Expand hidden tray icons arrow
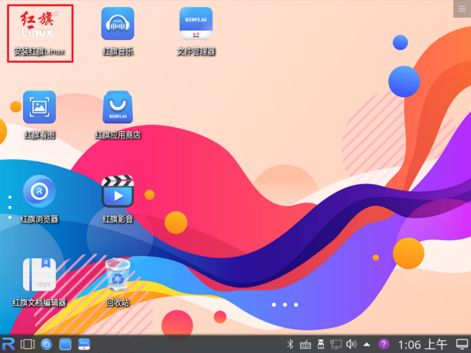This screenshot has width=471, height=353. (367, 345)
